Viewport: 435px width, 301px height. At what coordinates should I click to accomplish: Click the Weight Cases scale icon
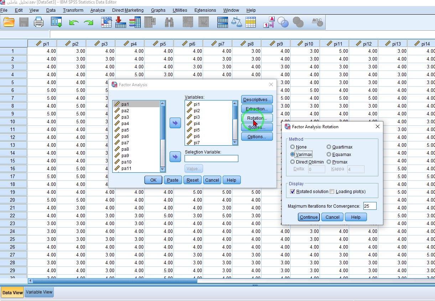236,22
